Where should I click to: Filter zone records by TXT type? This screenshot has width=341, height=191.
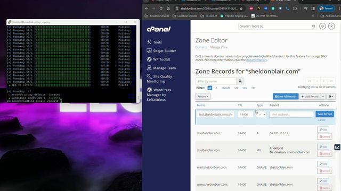[x=254, y=88]
